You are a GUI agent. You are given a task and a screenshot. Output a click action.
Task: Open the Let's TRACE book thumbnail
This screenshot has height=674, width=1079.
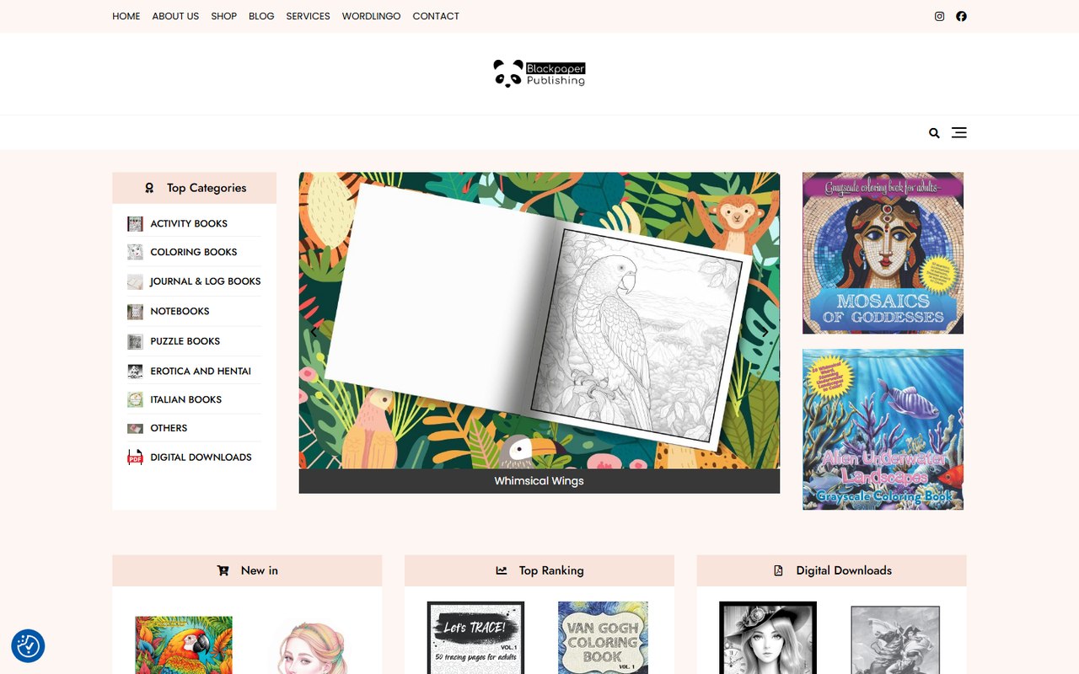[476, 638]
